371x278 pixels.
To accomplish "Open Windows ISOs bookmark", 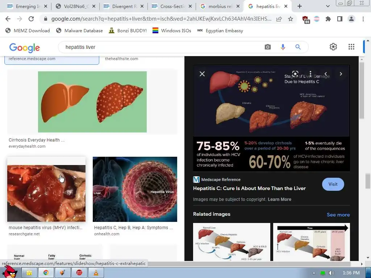I will click(171, 30).
